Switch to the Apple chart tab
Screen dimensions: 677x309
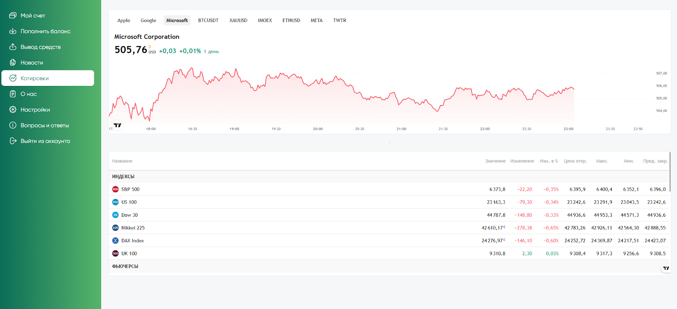click(x=124, y=20)
